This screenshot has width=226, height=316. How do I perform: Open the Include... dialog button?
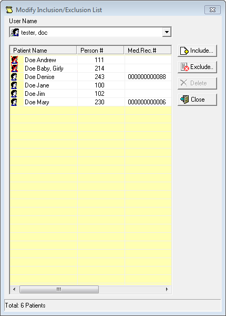click(197, 51)
